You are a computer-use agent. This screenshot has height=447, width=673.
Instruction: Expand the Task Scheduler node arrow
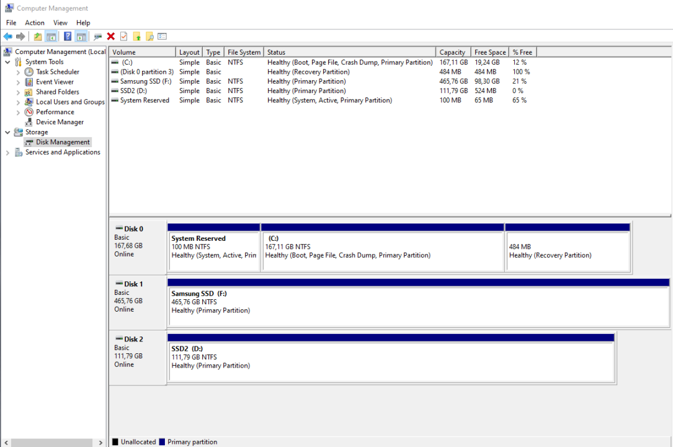[18, 72]
